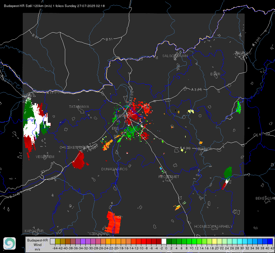Click the dark red echo below Szekesfehervar
The width and height of the screenshot is (275, 253).
tap(79, 161)
